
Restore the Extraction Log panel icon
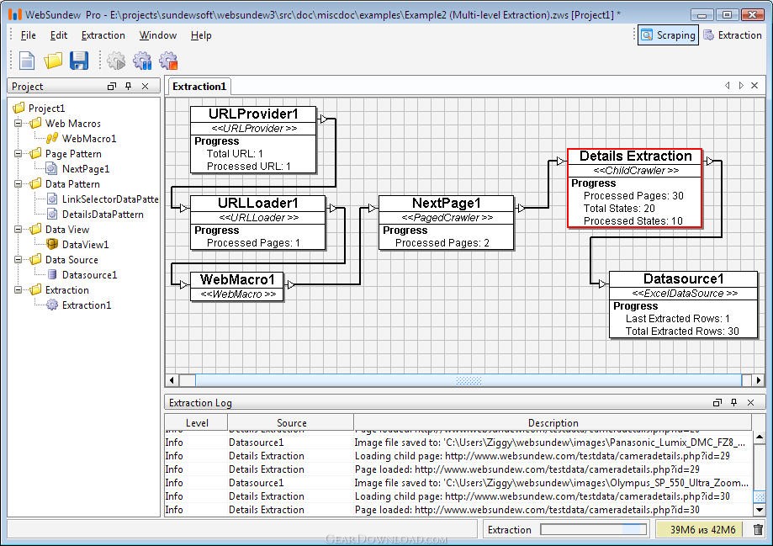717,403
